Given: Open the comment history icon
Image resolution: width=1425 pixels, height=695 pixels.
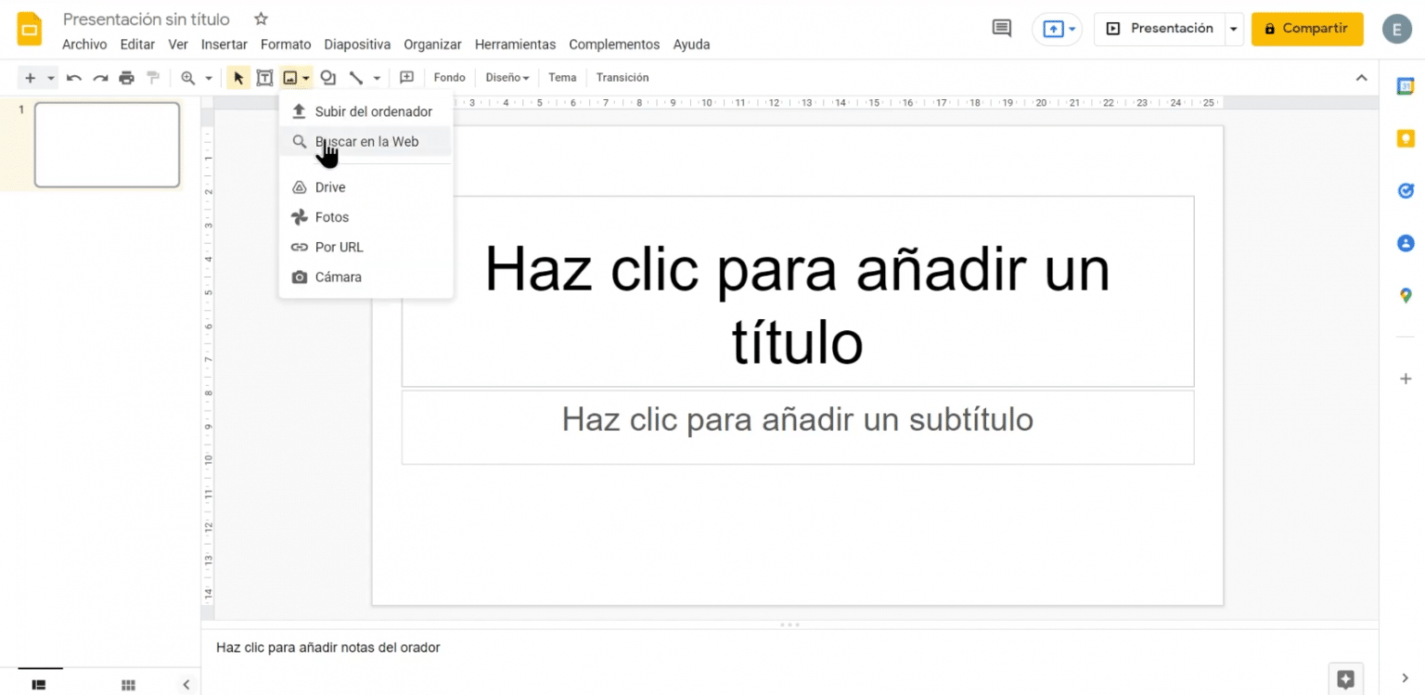Looking at the screenshot, I should click(x=1001, y=28).
